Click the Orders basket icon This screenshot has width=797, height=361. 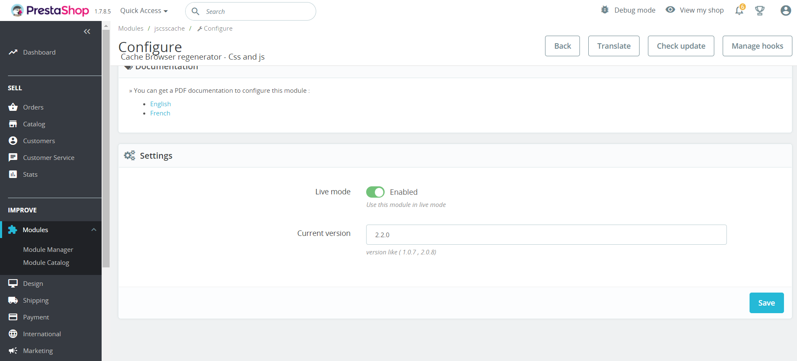(x=13, y=107)
